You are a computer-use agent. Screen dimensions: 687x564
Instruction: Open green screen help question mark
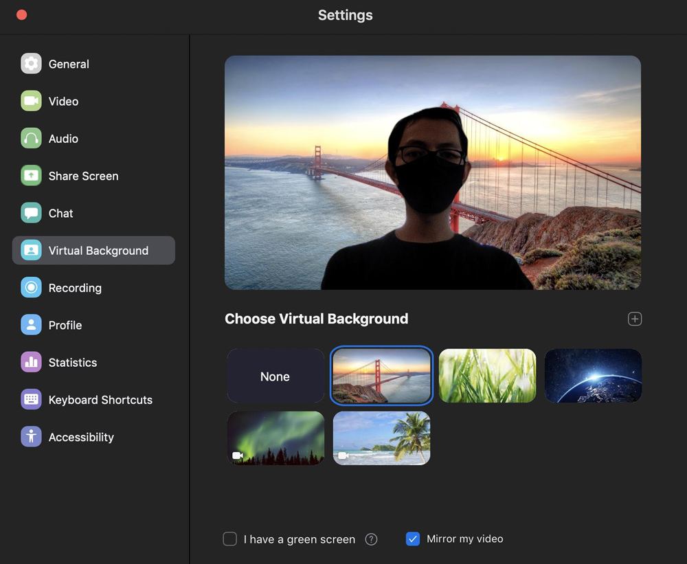pos(371,539)
